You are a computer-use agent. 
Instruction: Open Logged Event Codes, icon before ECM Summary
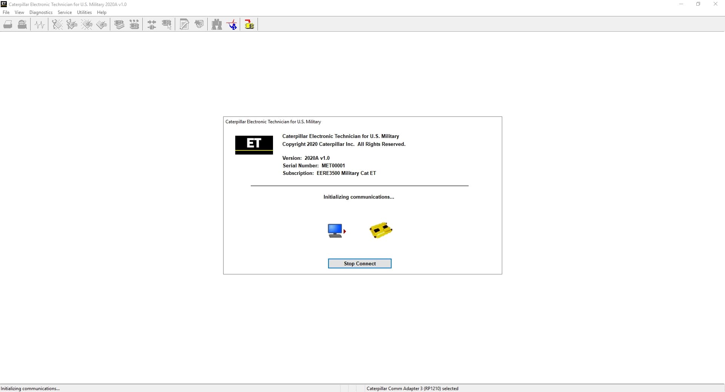pyautogui.click(x=102, y=25)
